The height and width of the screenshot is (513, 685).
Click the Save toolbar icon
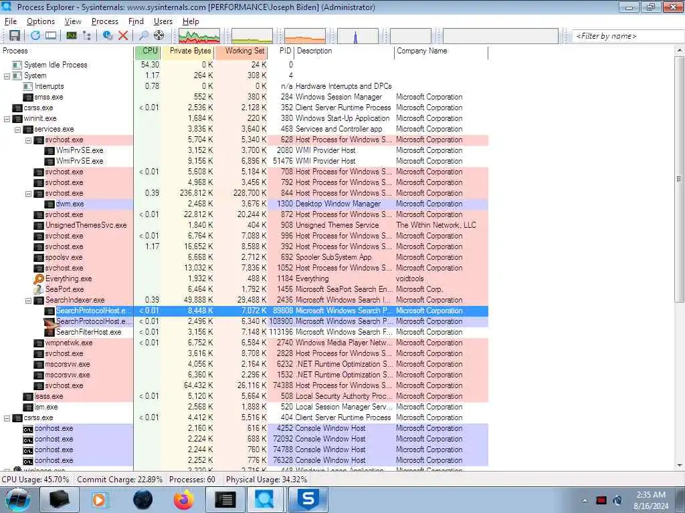tap(15, 36)
